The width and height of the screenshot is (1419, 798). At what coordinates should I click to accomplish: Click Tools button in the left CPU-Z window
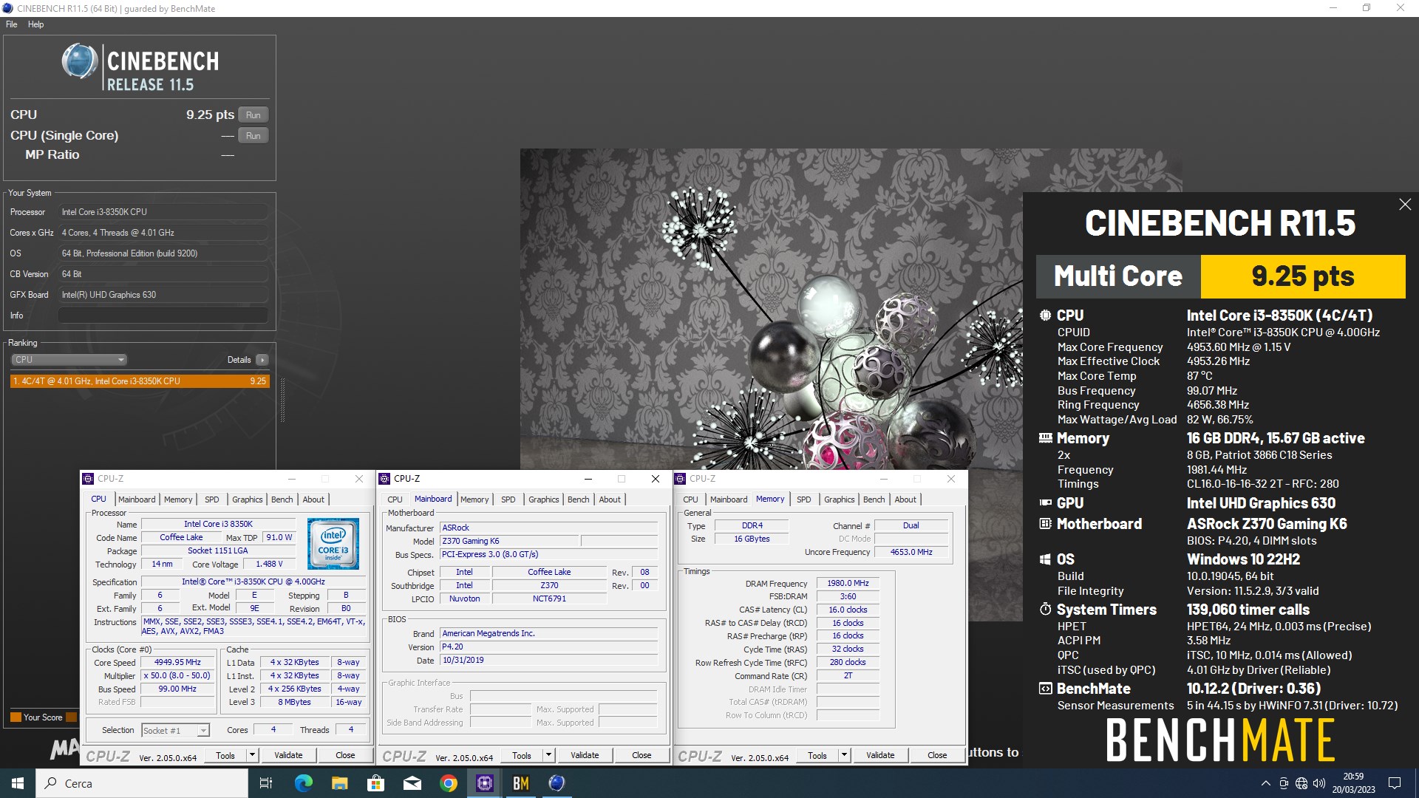coord(225,755)
